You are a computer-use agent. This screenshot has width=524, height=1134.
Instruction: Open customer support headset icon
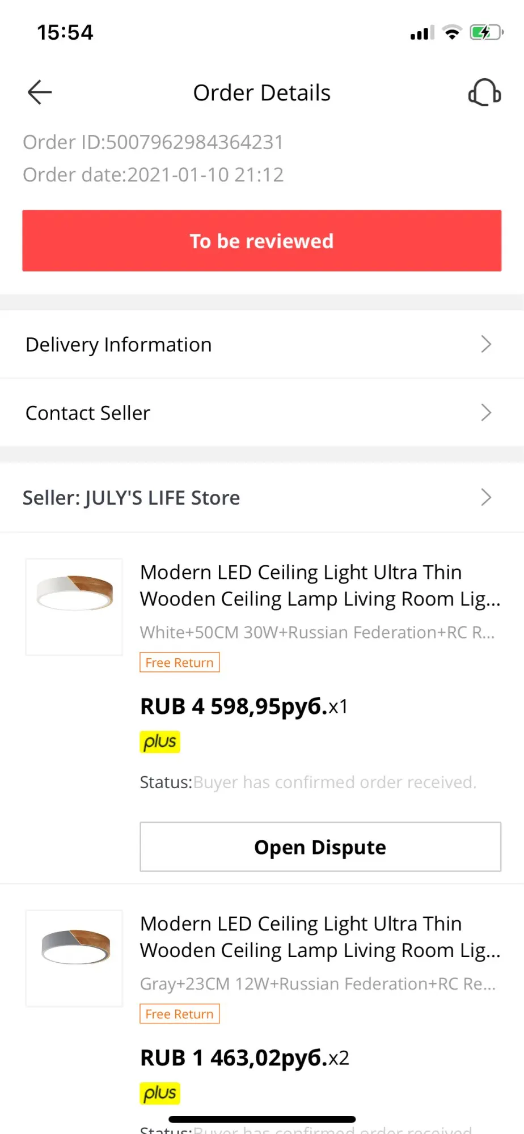(484, 92)
